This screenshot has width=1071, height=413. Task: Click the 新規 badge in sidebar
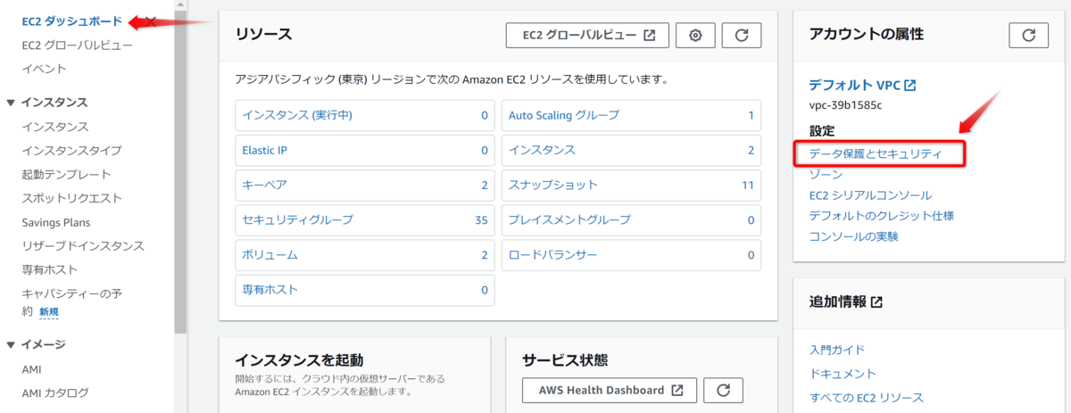[49, 312]
